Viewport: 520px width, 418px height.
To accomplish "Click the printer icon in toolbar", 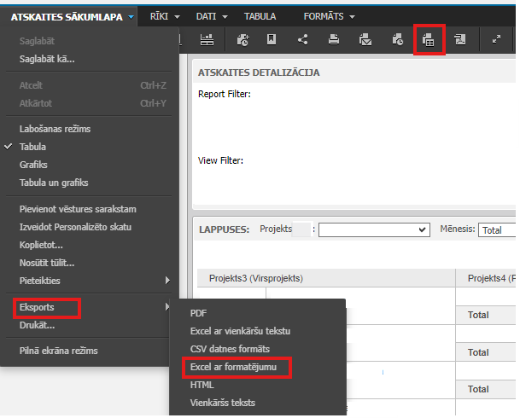I will point(334,40).
